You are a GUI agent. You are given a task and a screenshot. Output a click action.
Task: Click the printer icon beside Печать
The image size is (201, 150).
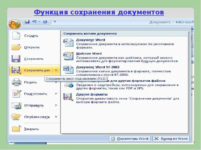coord(16,82)
